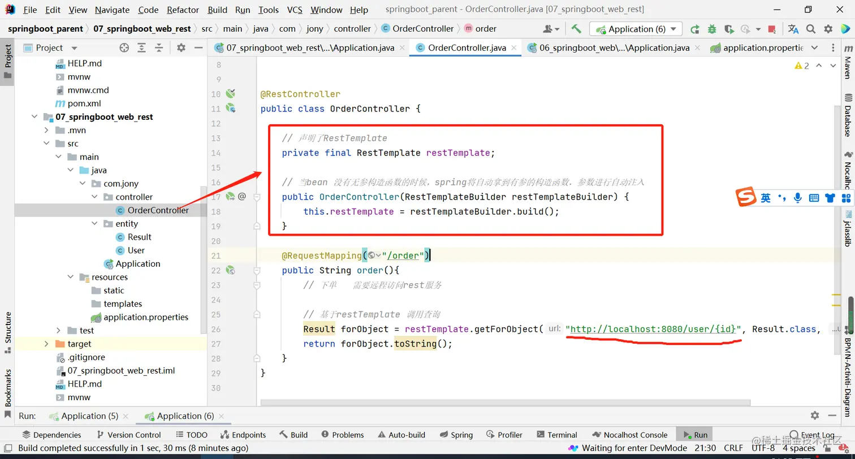The width and height of the screenshot is (855, 459).
Task: Open the code-with-me user dropdown
Action: (x=551, y=29)
